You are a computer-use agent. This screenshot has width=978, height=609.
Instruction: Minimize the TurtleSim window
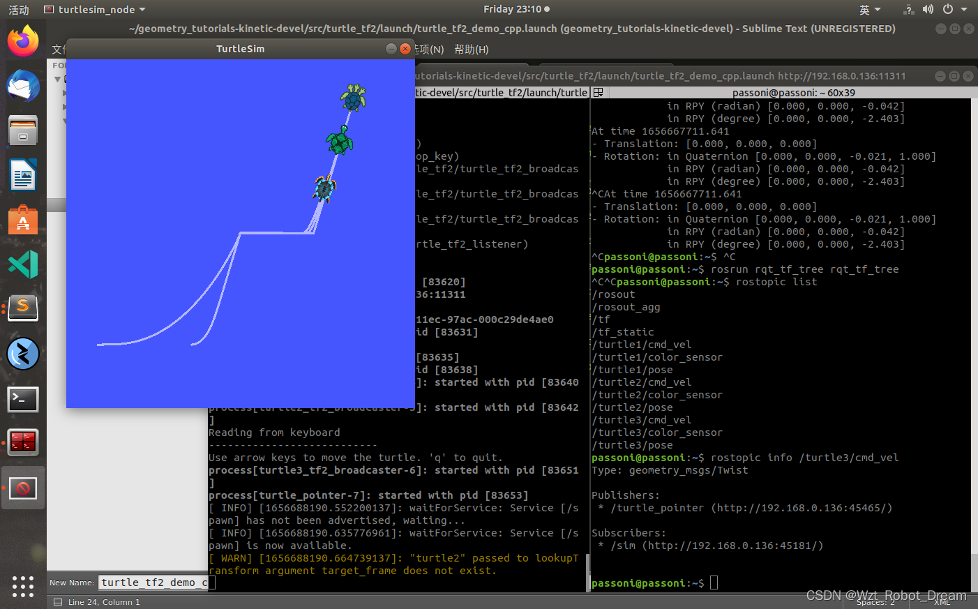pyautogui.click(x=391, y=49)
